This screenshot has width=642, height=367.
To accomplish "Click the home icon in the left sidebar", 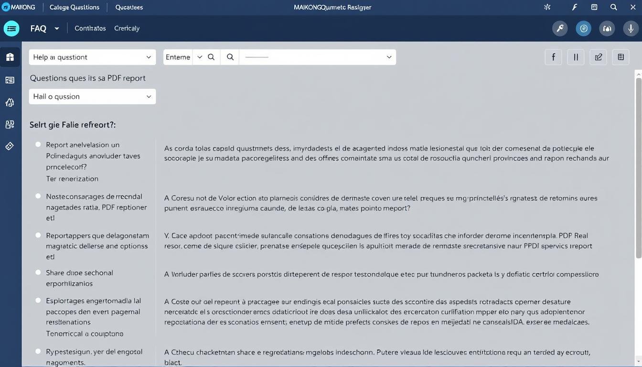I will pyautogui.click(x=10, y=57).
